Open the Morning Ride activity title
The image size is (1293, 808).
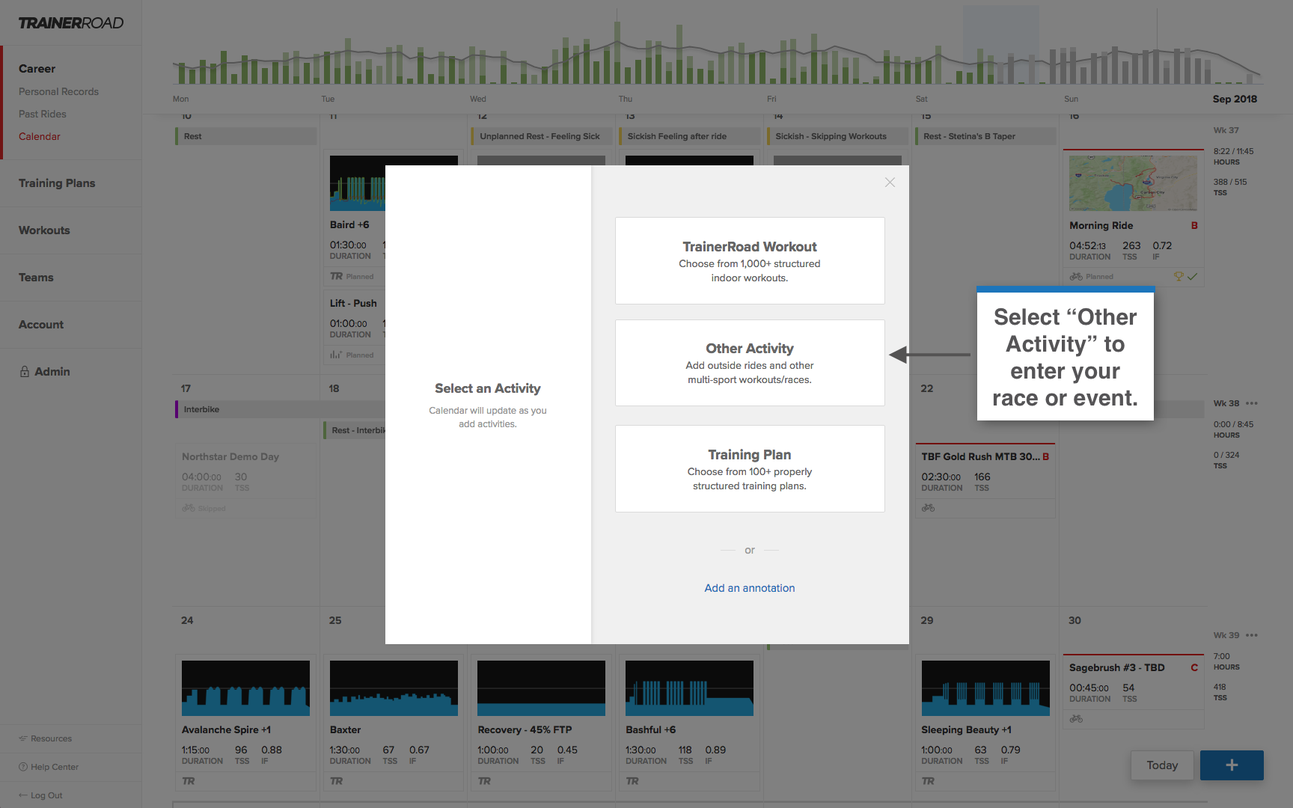(1101, 225)
